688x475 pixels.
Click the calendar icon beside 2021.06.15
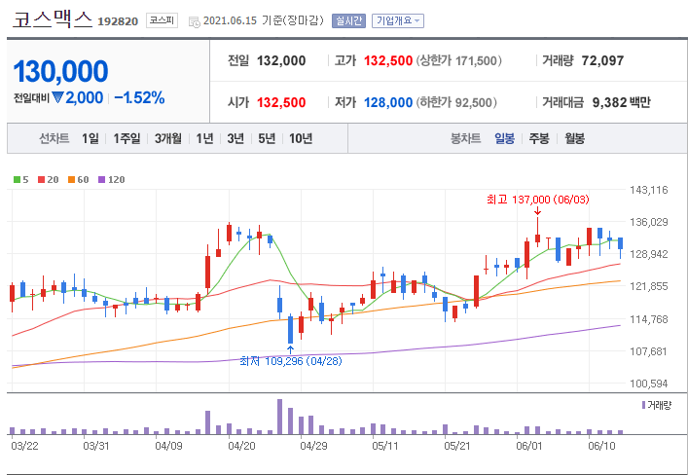coord(194,21)
